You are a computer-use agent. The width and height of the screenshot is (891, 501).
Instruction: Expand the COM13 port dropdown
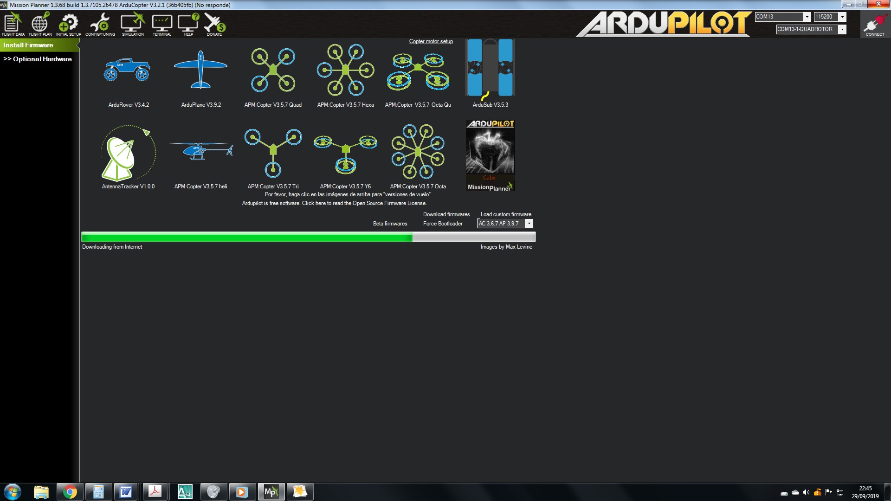coord(807,17)
